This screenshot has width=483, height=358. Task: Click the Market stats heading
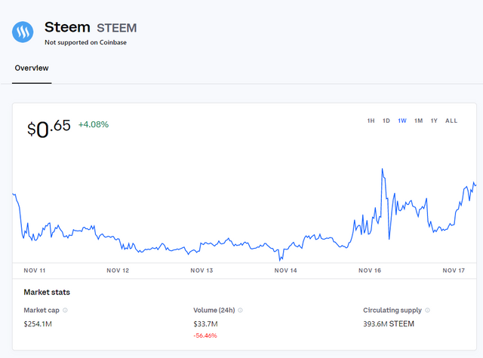click(x=47, y=292)
